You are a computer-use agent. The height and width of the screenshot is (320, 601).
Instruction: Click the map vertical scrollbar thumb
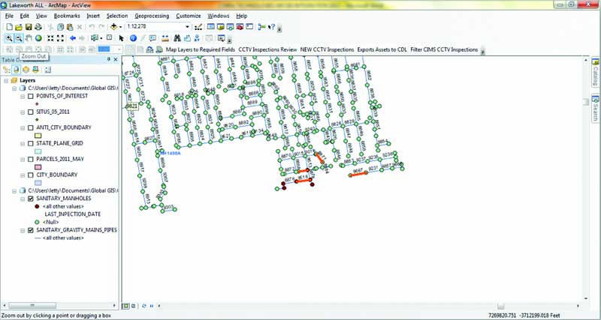pos(585,102)
